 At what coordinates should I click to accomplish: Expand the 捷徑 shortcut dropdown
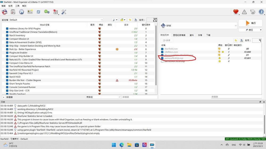(250, 30)
